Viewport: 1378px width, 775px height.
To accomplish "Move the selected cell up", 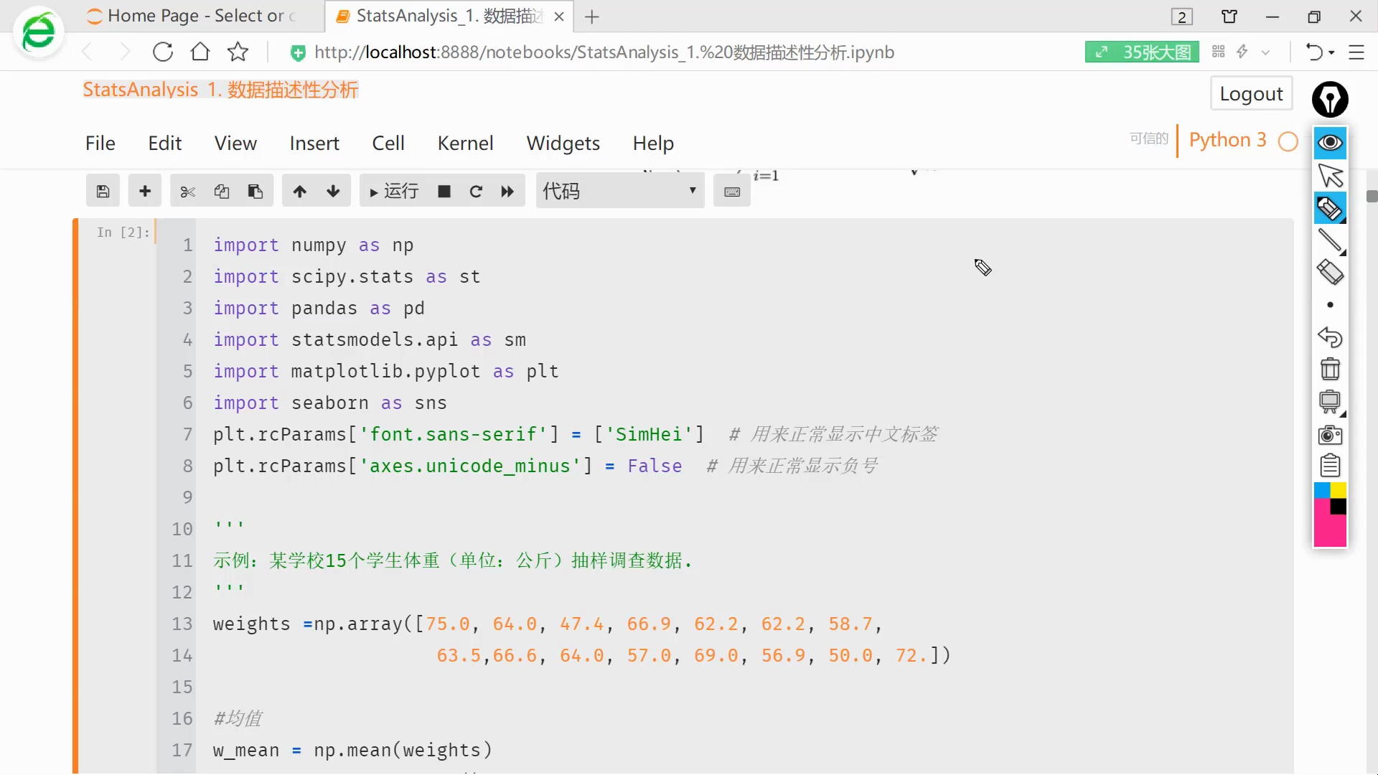I will [299, 192].
